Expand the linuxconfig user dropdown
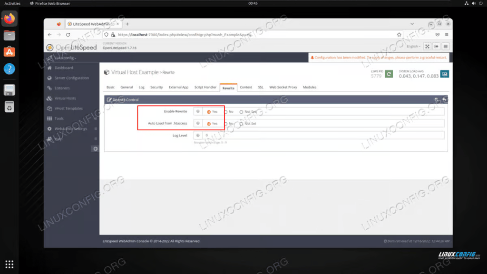This screenshot has width=487, height=274. pos(66,58)
